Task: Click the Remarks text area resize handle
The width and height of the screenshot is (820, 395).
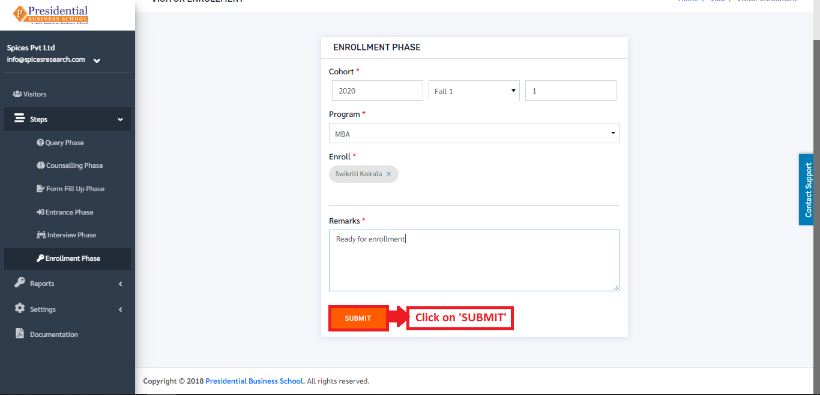Action: click(616, 288)
